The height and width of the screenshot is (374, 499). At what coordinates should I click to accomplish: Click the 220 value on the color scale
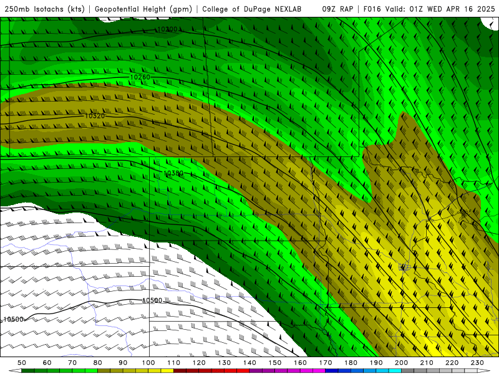click(452, 363)
